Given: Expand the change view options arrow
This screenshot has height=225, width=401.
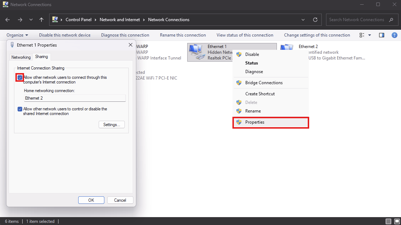Looking at the screenshot, I should pyautogui.click(x=369, y=35).
